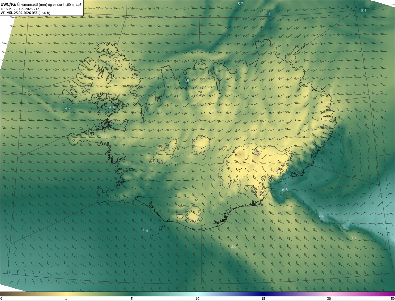
Task: Click the 4.4 value label on the map
Action: (112, 107)
